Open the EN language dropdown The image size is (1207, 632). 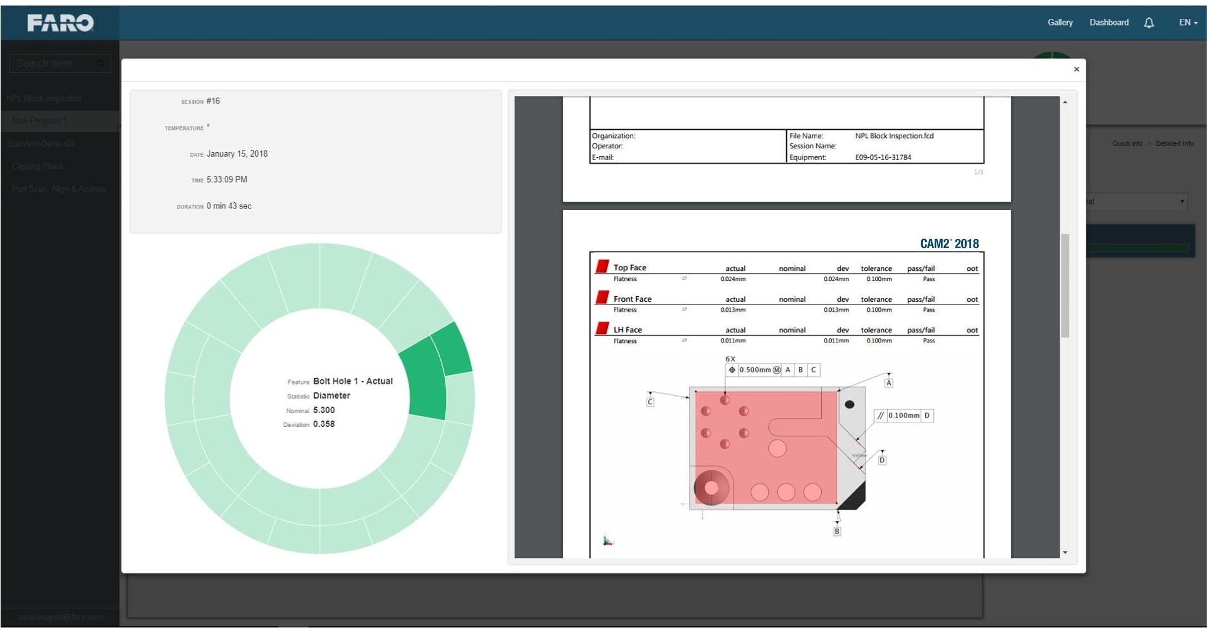pyautogui.click(x=1187, y=22)
